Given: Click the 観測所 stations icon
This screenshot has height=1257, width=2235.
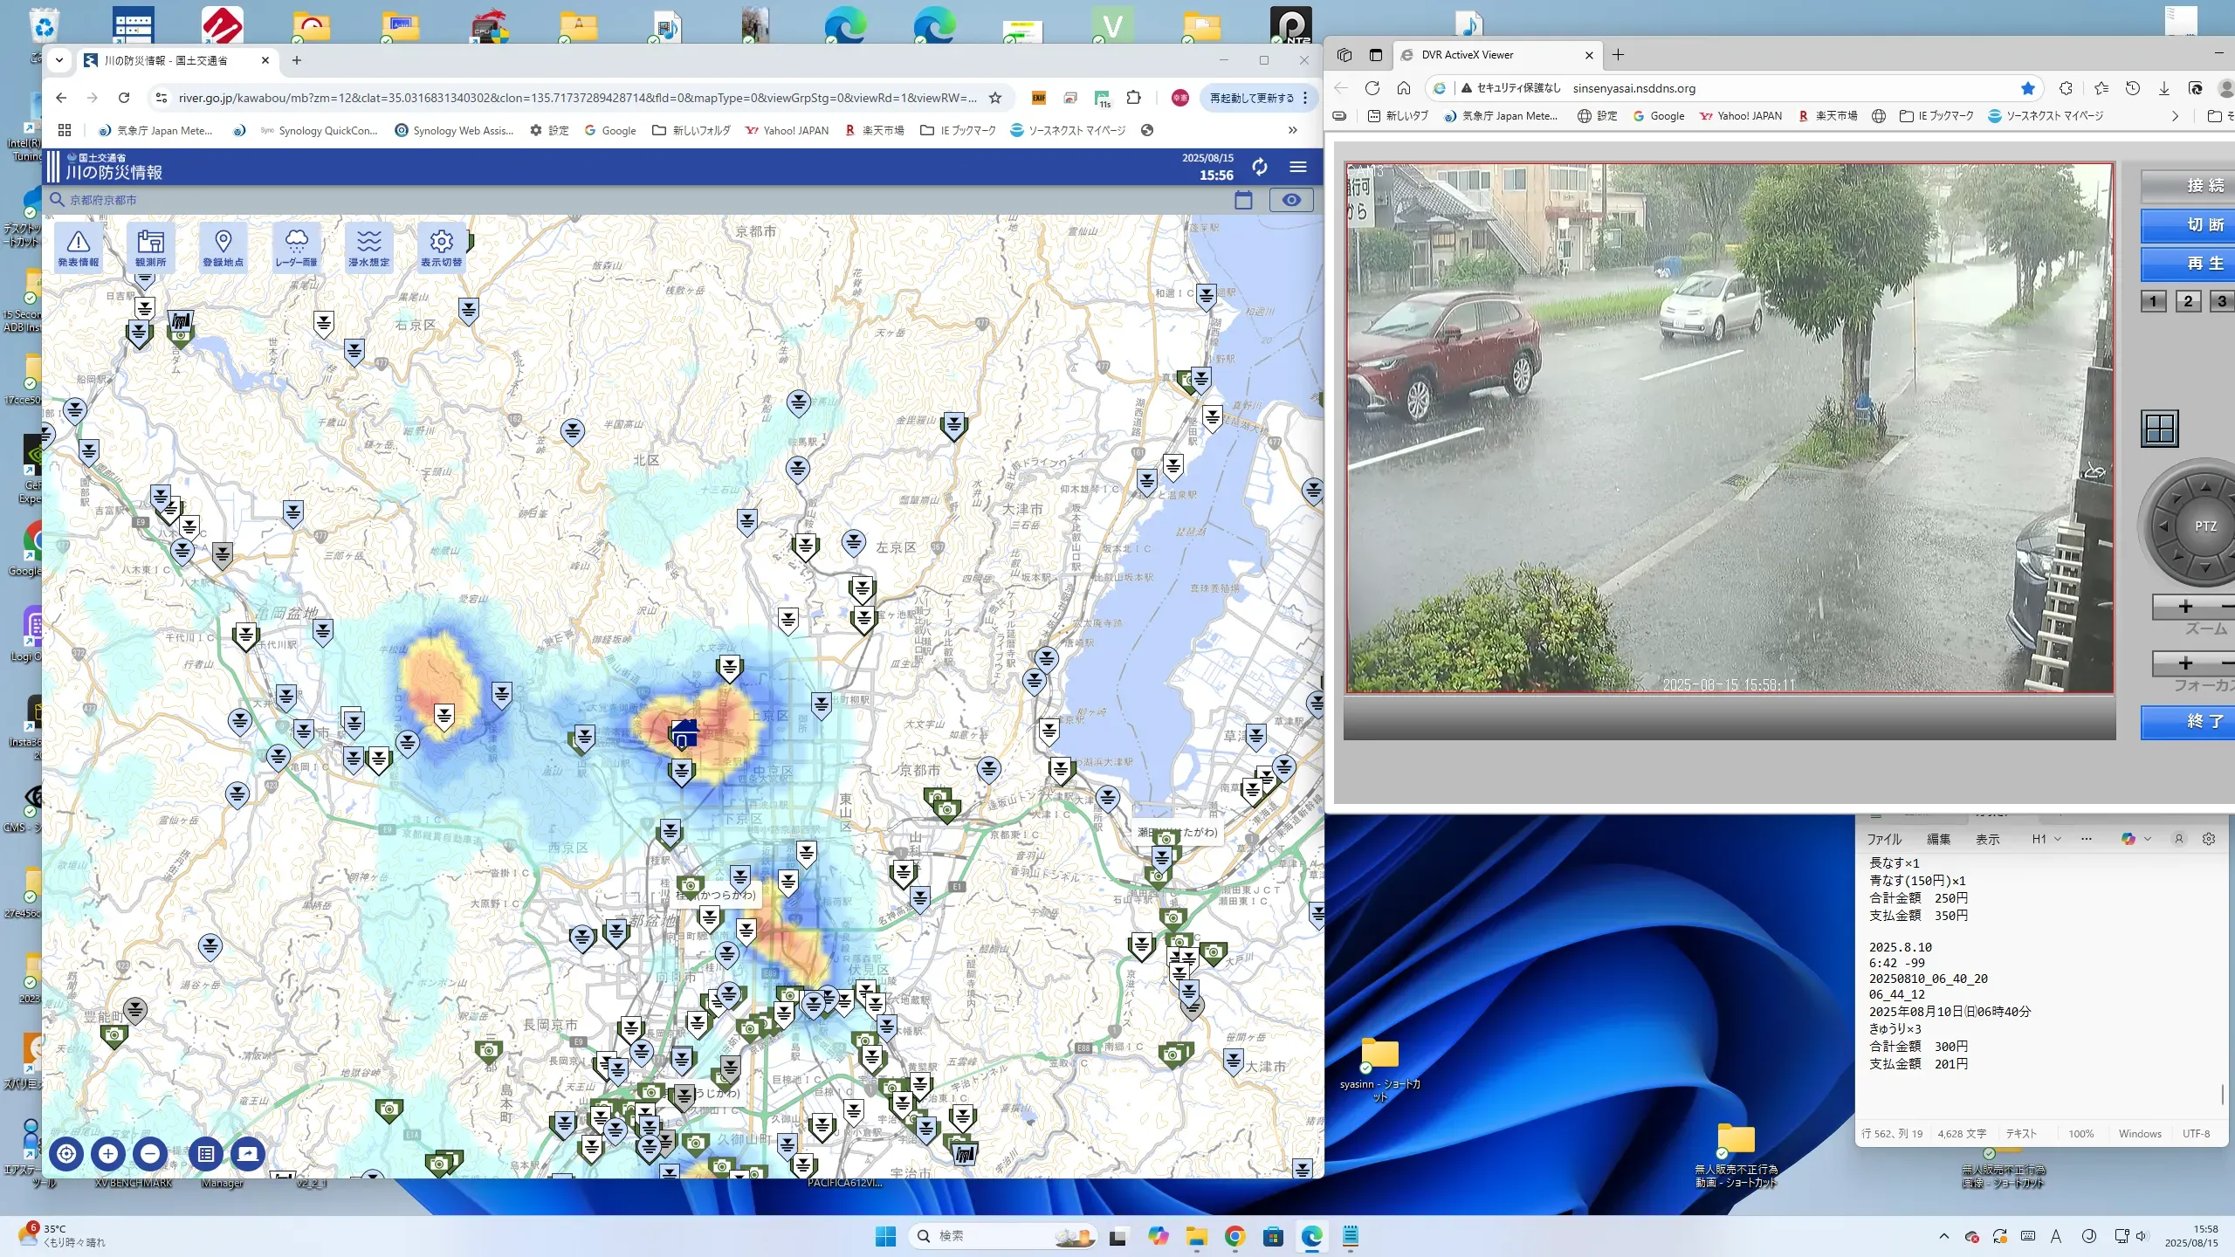Looking at the screenshot, I should (150, 247).
